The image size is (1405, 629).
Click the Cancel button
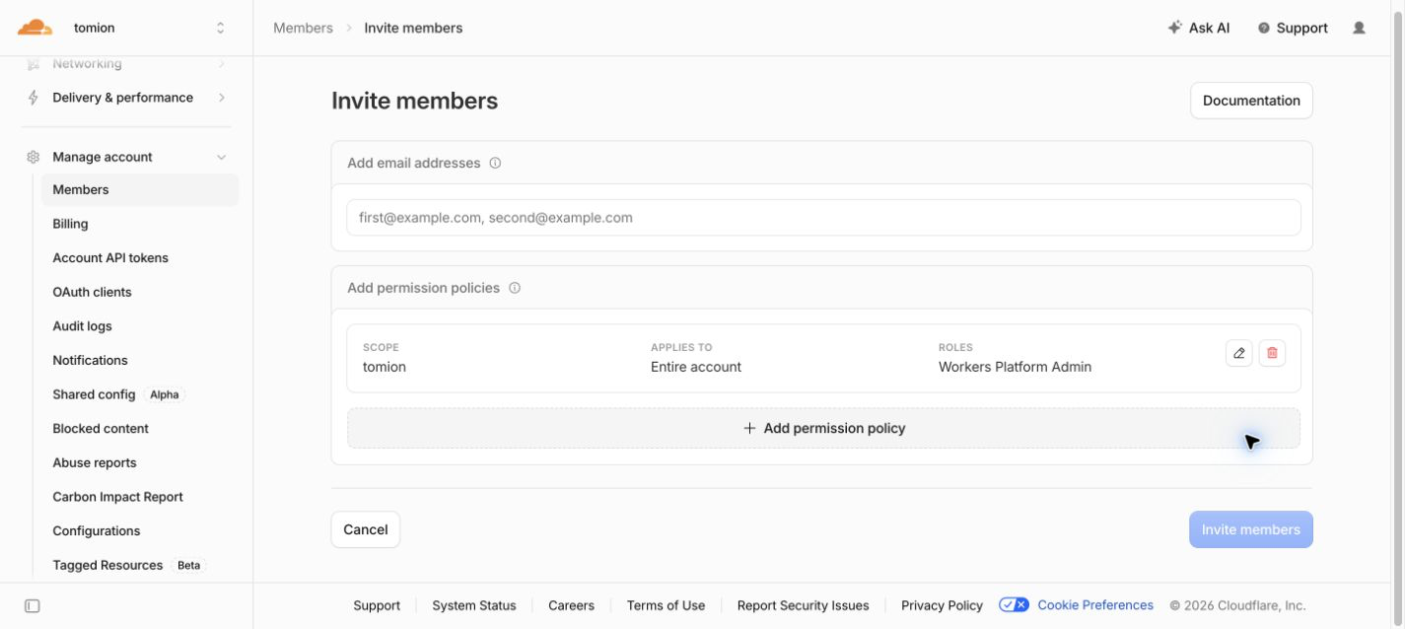[366, 529]
